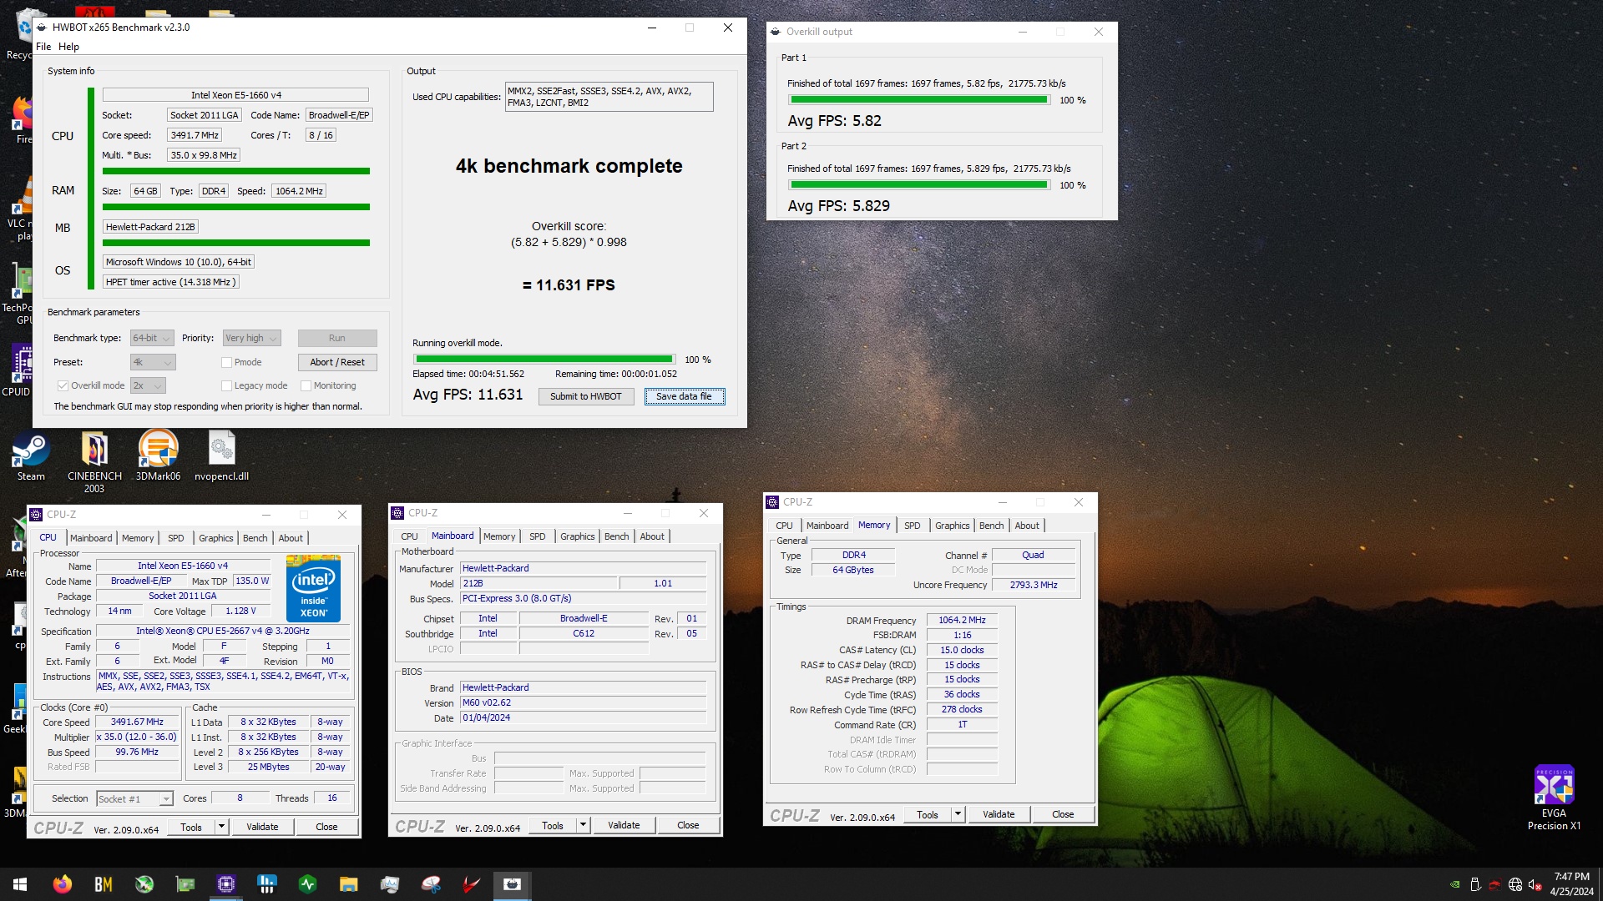Open File Explorer from the taskbar

(x=349, y=884)
